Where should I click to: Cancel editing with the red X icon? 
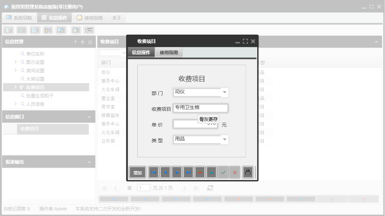click(x=235, y=172)
